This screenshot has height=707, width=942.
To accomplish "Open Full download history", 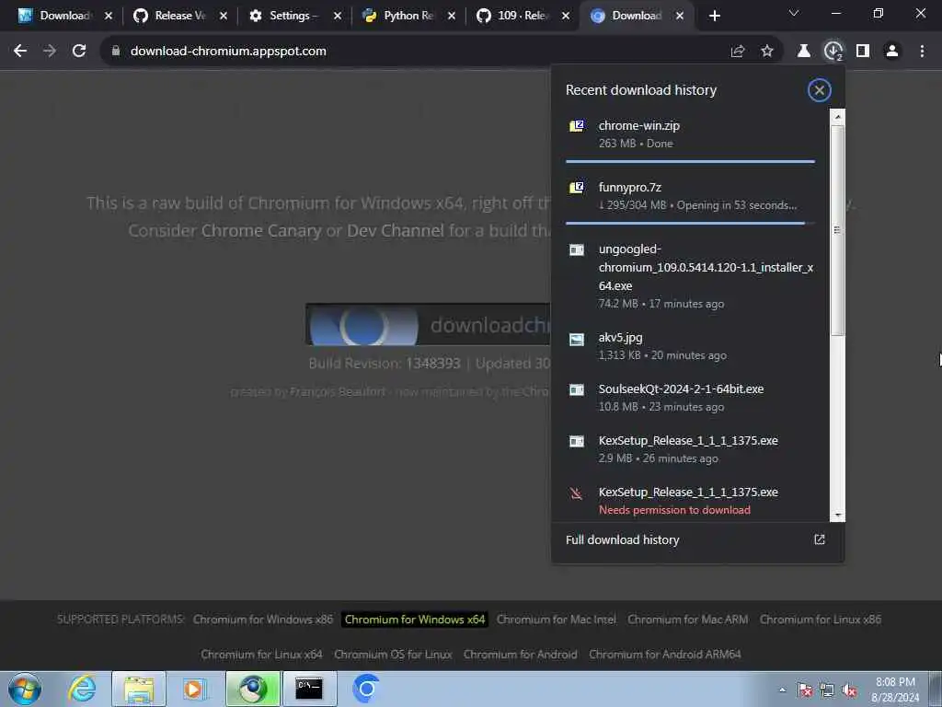I will 623,539.
